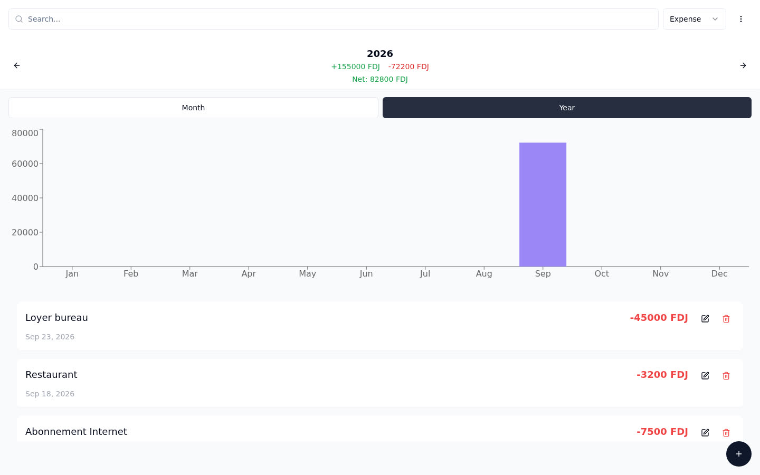Edit the Abonnement Internet entry
Image resolution: width=760 pixels, height=475 pixels.
click(x=705, y=433)
